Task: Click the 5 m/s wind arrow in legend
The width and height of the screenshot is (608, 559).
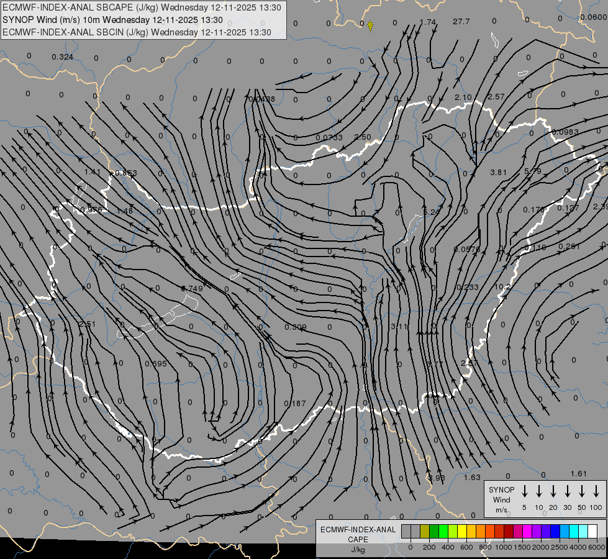Action: click(525, 491)
